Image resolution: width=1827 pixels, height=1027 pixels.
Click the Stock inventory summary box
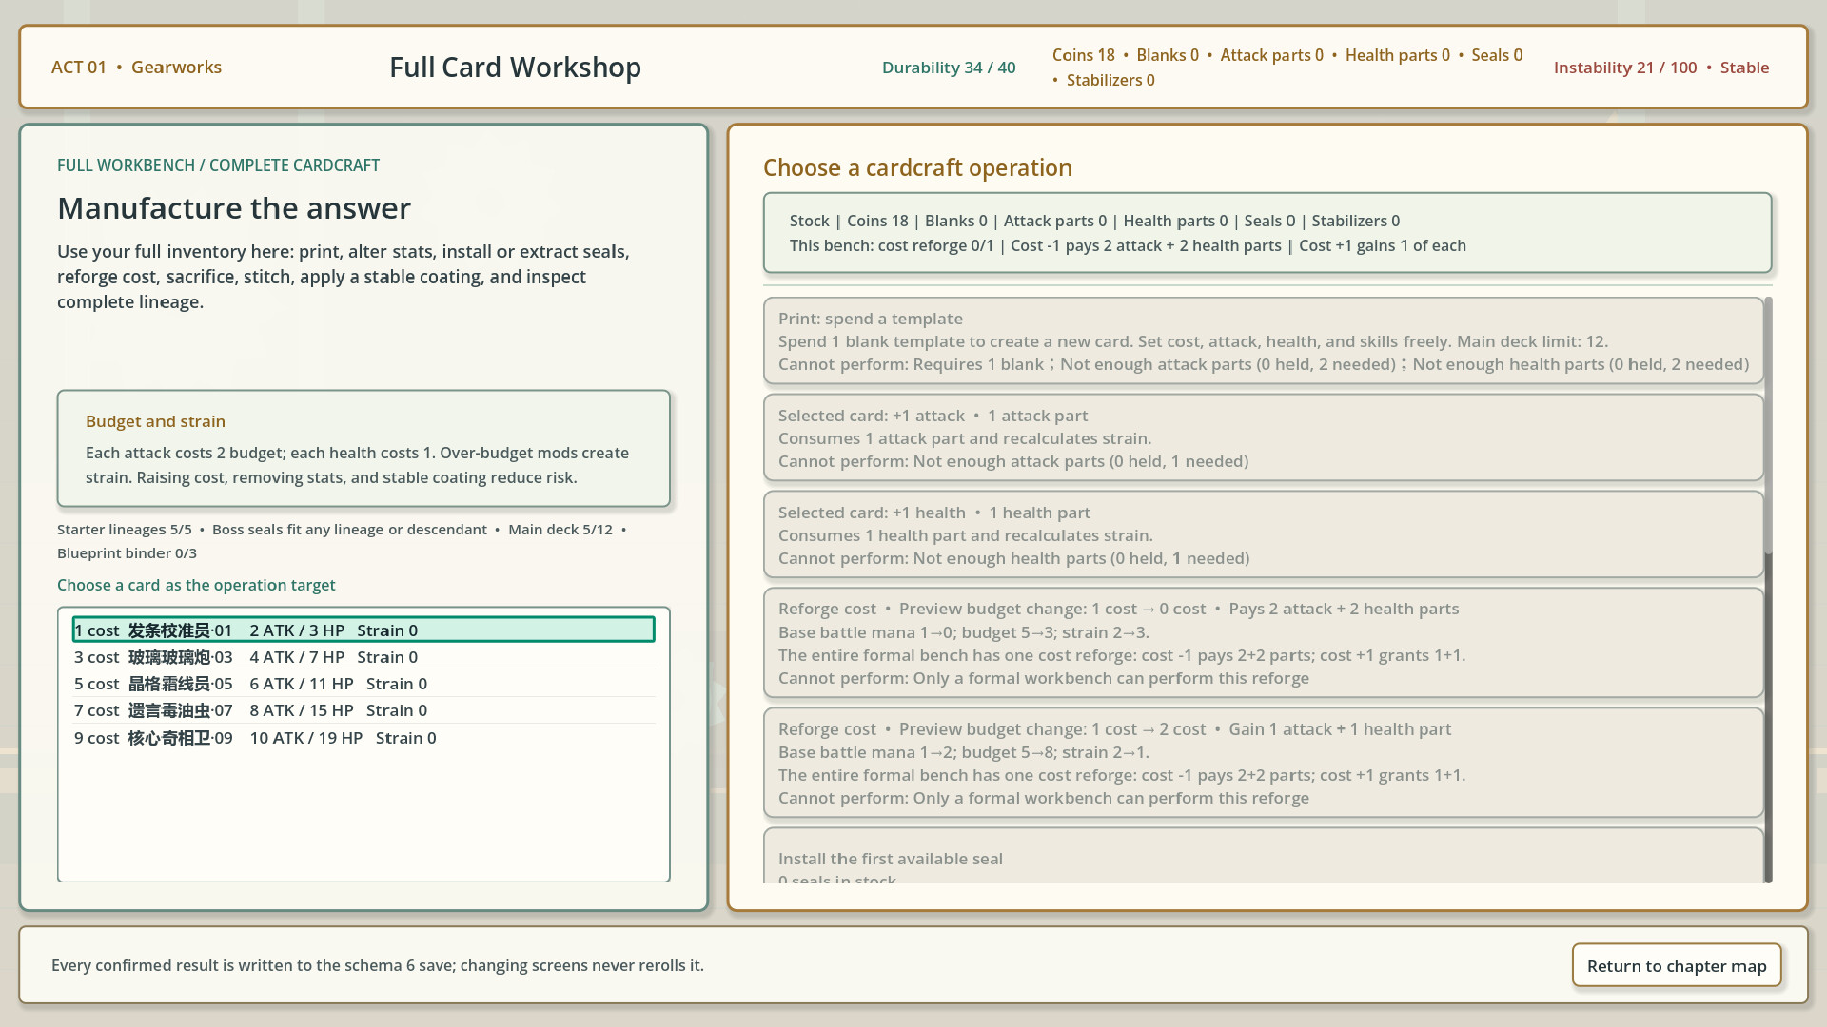pyautogui.click(x=1267, y=233)
